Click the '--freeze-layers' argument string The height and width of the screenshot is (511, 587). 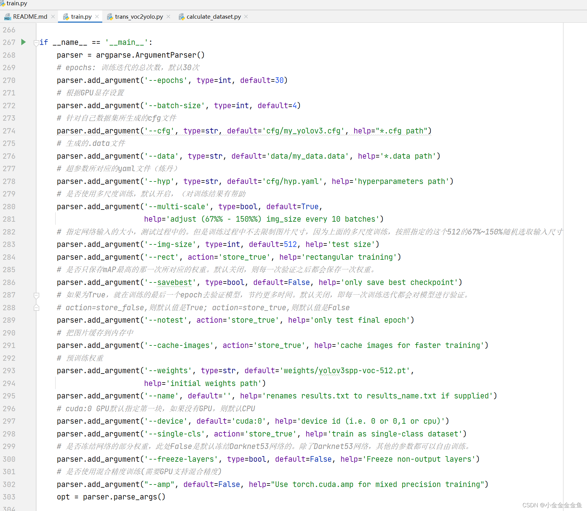click(181, 459)
